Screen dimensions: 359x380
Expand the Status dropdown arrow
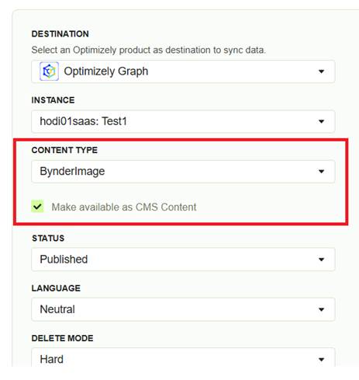[321, 260]
